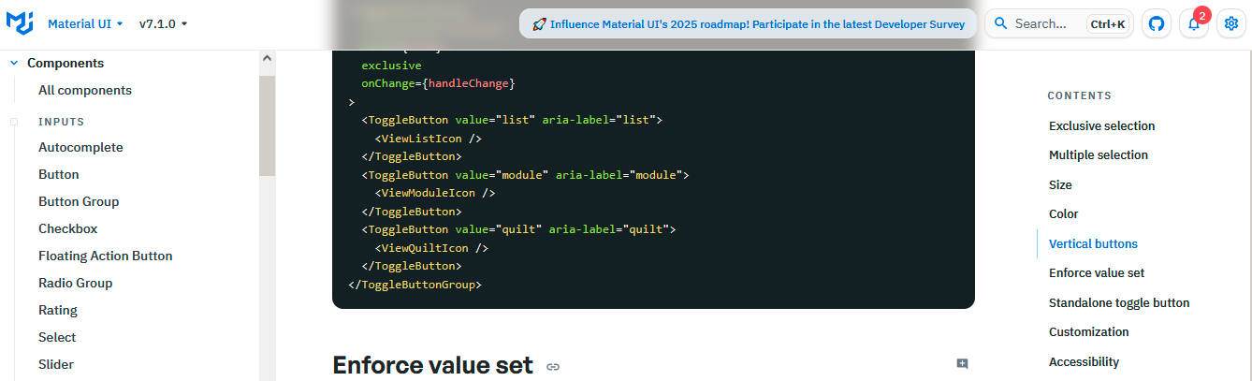Jump to Multiple selection section
This screenshot has height=381, width=1252.
1099,154
